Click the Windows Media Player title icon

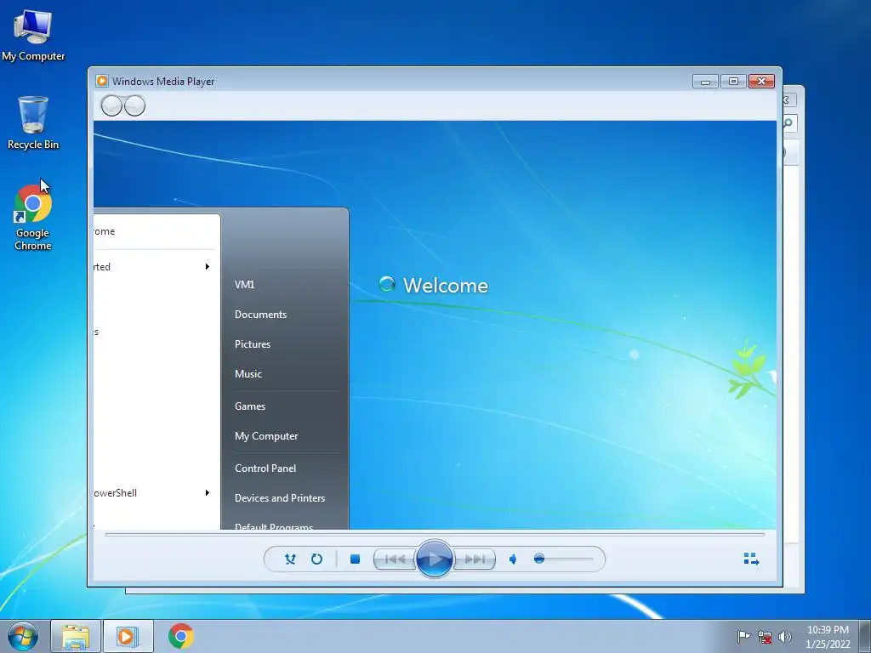pos(102,81)
